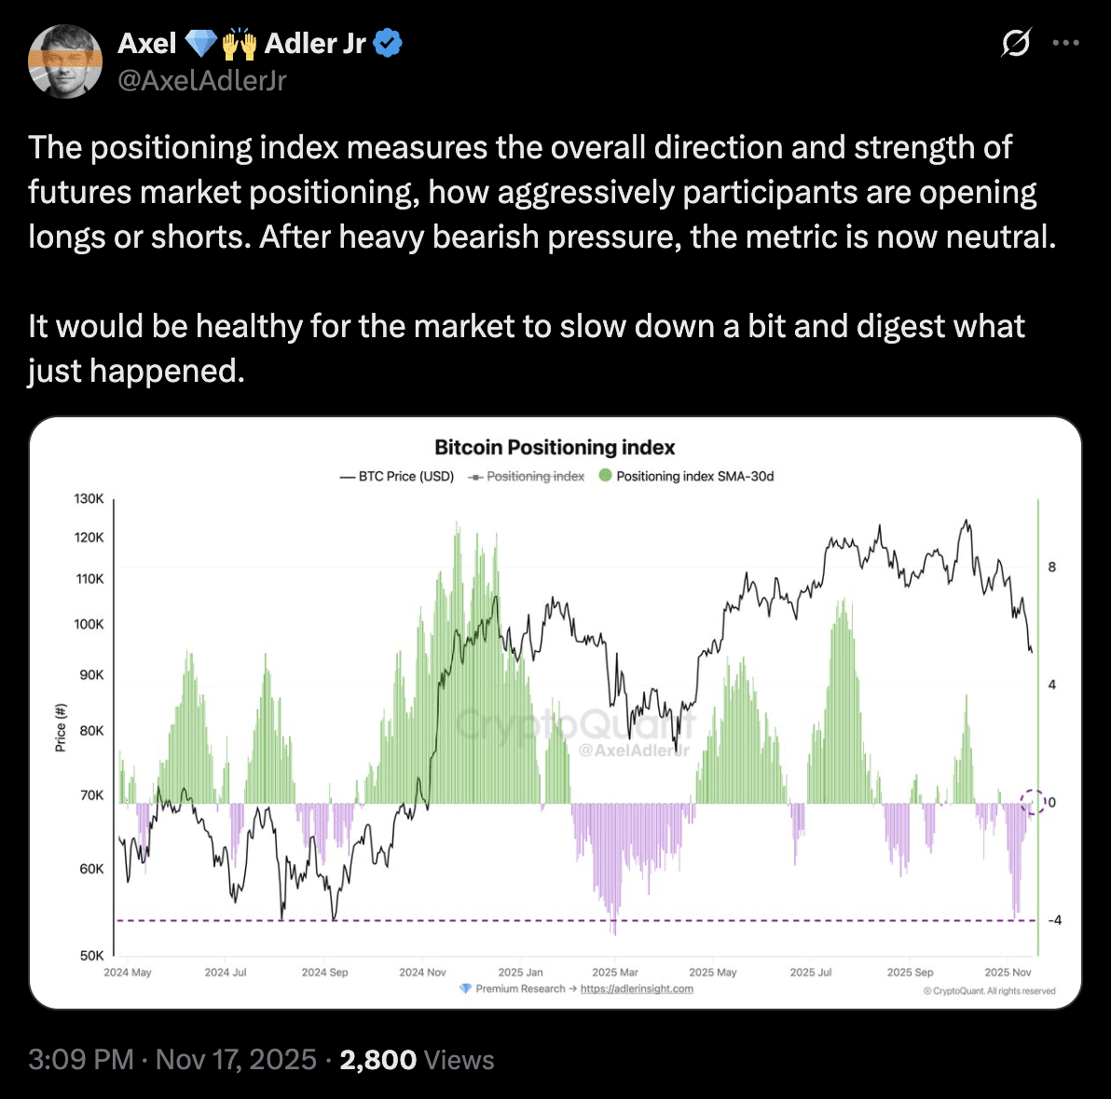This screenshot has height=1099, width=1111.
Task: Open the adlerinsight.com link
Action: pyautogui.click(x=637, y=988)
